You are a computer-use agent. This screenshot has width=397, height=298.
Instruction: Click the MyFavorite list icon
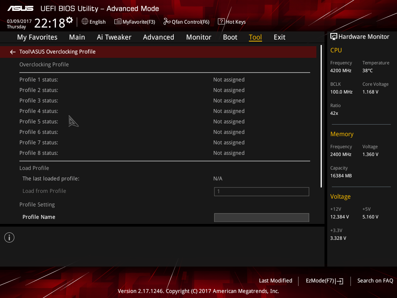(x=118, y=22)
